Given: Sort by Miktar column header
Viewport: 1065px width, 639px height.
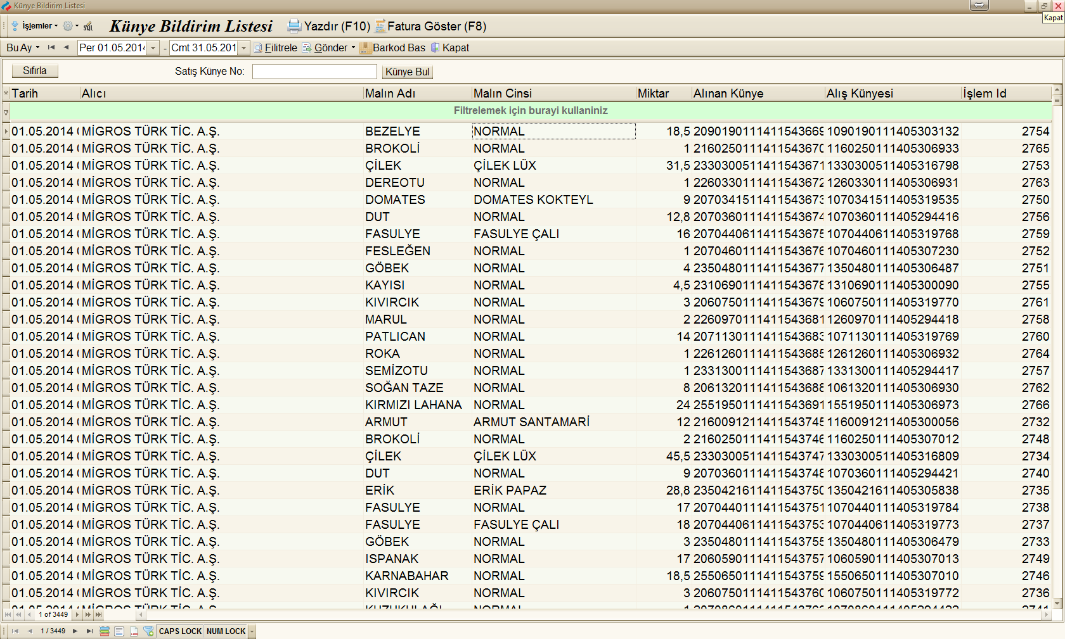Looking at the screenshot, I should 664,93.
